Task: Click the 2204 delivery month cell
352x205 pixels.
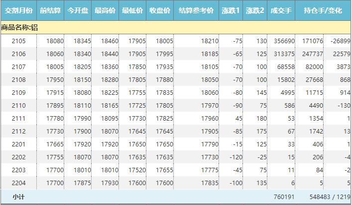Action: [19, 183]
